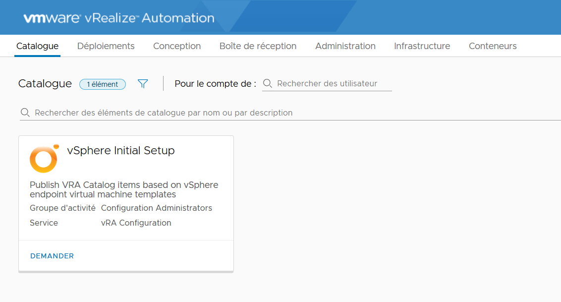The height and width of the screenshot is (302, 561).
Task: Focus the catalogue item search field
Action: [x=290, y=113]
